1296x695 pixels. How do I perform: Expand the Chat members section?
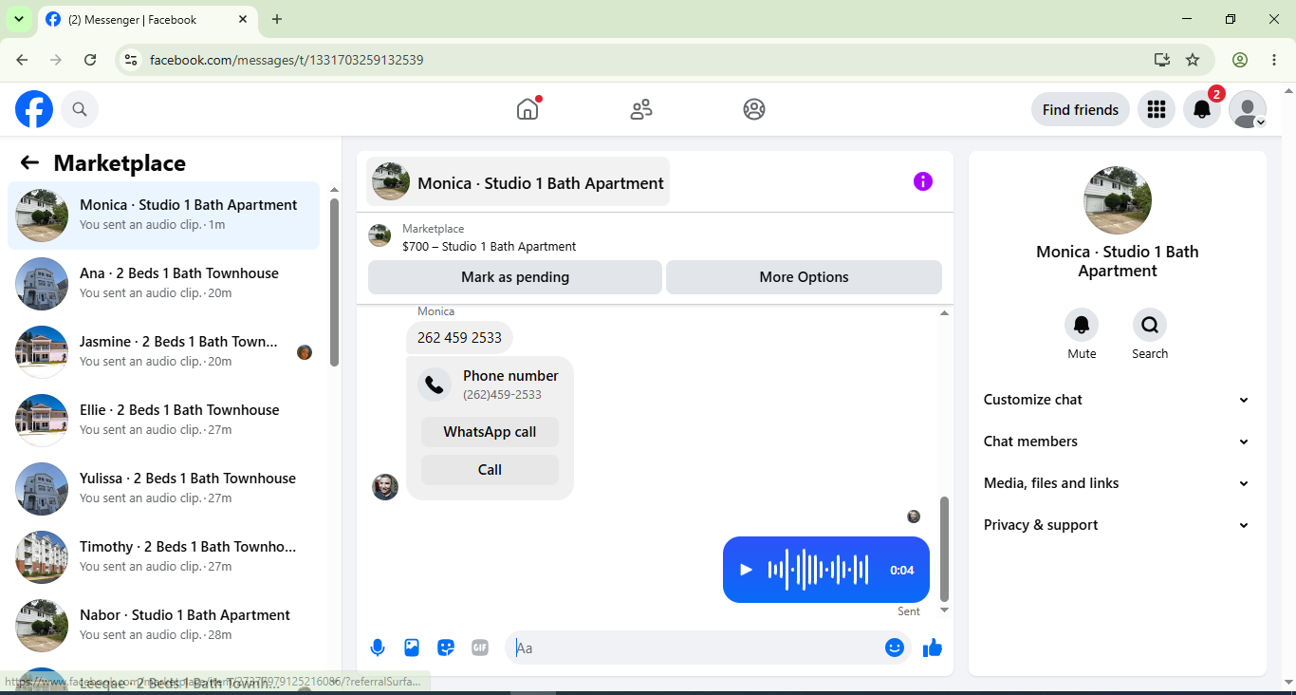click(x=1118, y=441)
